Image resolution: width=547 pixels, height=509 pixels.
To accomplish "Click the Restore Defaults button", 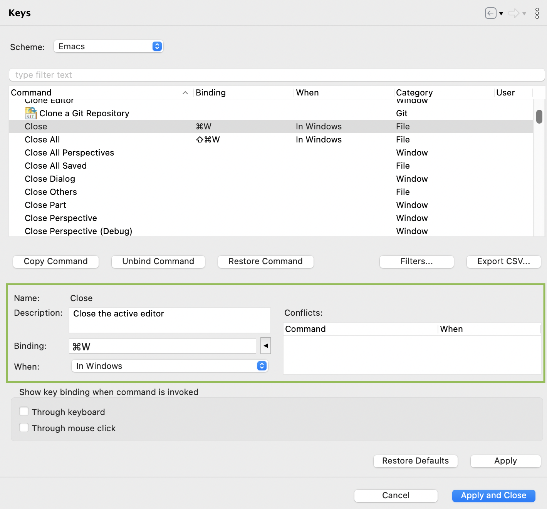I will point(415,461).
